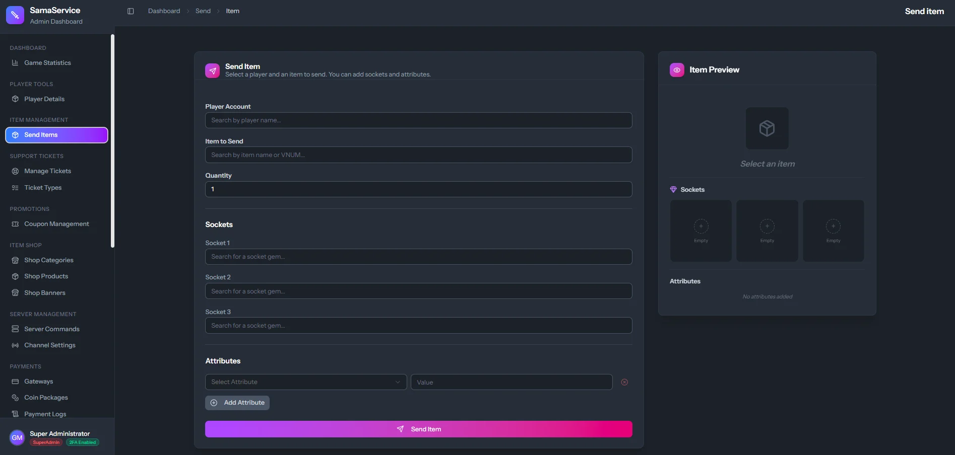Open the Select Attribute dropdown
The height and width of the screenshot is (455, 955).
pyautogui.click(x=306, y=382)
